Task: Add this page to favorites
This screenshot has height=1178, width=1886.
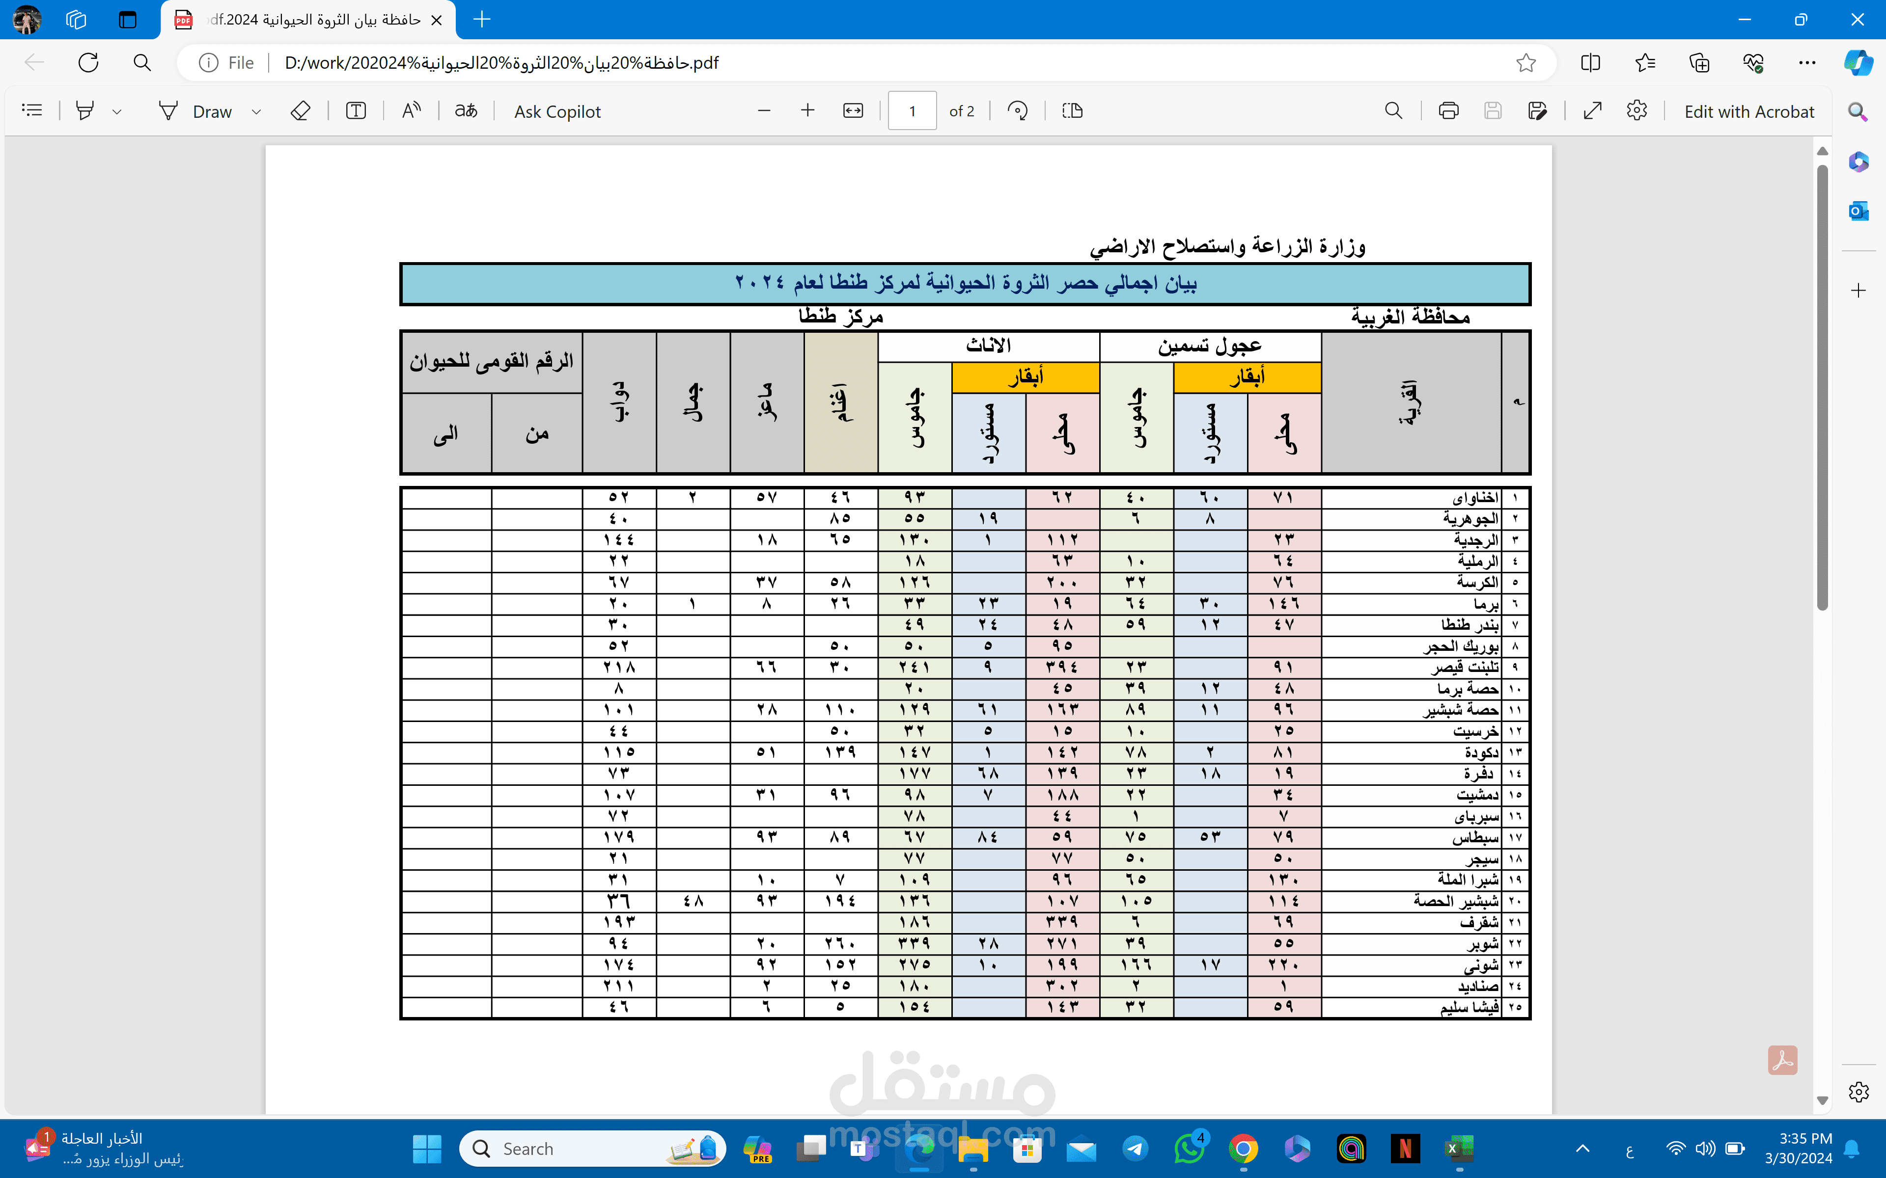Action: pos(1526,62)
